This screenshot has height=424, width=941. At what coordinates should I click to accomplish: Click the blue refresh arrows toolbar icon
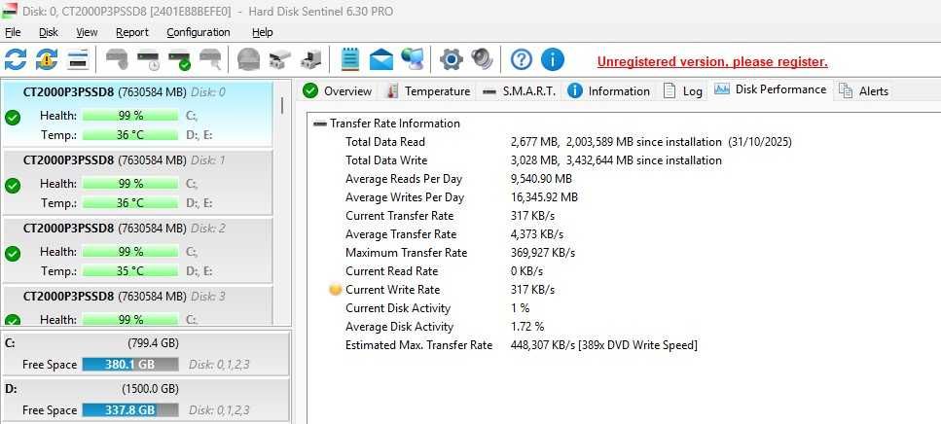pos(16,59)
